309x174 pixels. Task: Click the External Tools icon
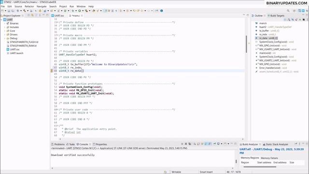coord(86,11)
